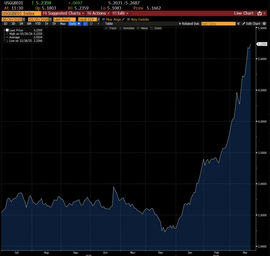Open the start date calendar picker

[x=24, y=19]
